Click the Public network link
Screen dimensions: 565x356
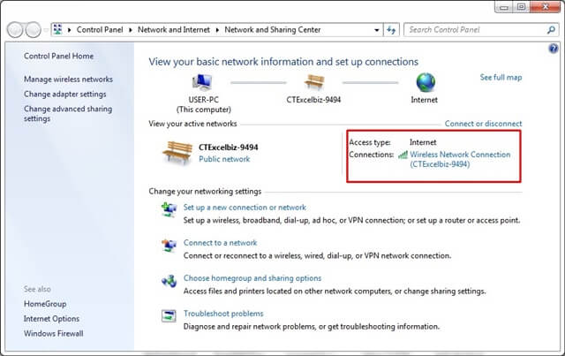pyautogui.click(x=224, y=159)
